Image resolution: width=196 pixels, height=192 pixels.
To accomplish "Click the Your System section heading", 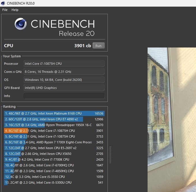I will 12,56.
